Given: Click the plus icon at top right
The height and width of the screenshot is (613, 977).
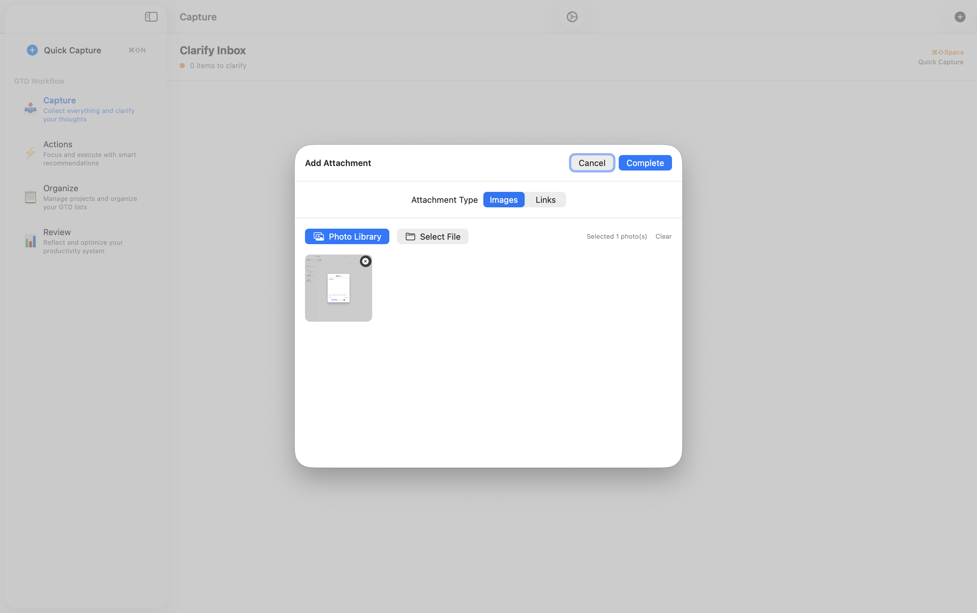Looking at the screenshot, I should click(x=960, y=16).
